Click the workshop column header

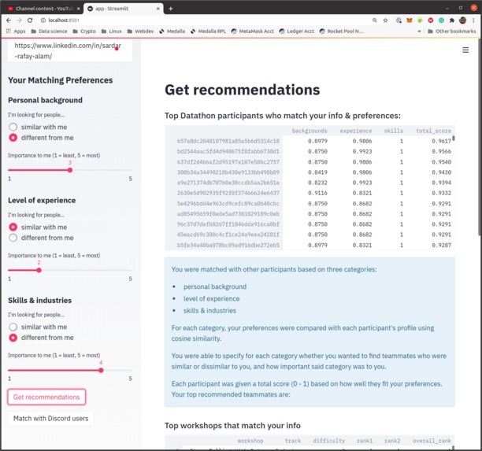[x=250, y=441]
